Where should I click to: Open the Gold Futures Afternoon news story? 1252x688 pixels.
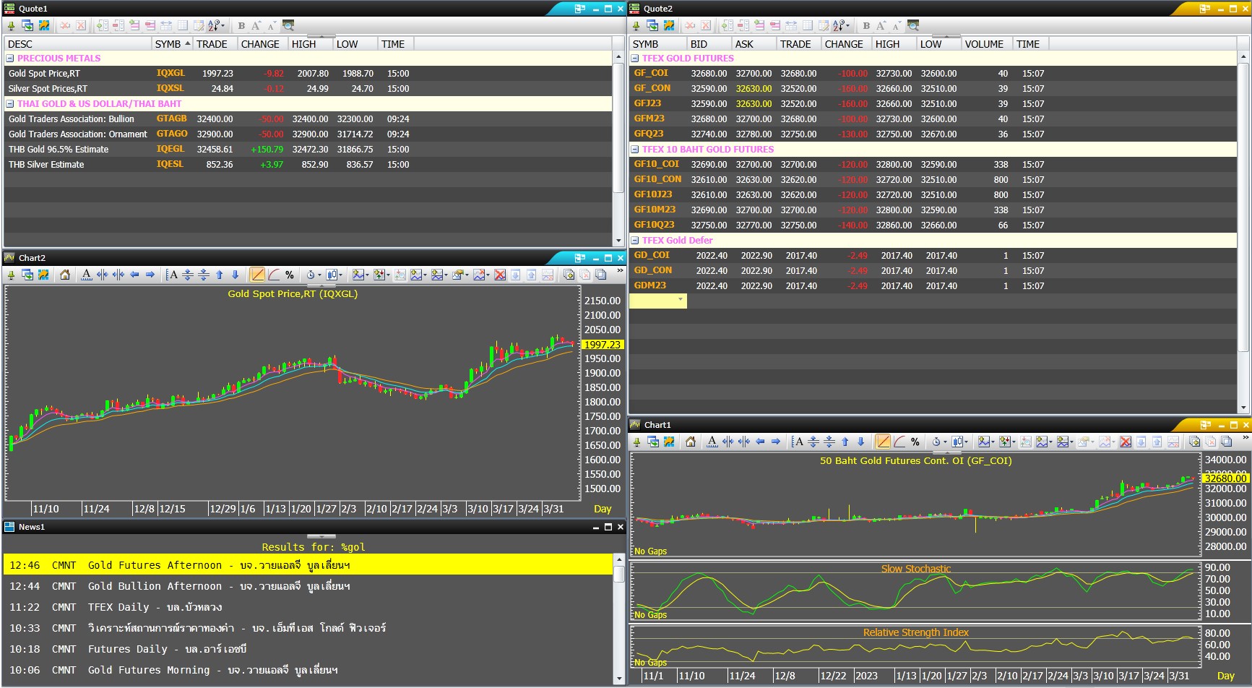(217, 565)
